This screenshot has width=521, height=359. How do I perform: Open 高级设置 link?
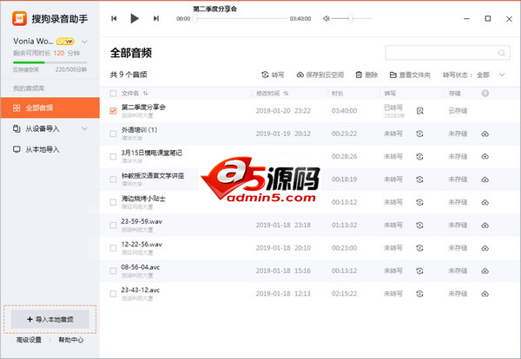pos(29,340)
